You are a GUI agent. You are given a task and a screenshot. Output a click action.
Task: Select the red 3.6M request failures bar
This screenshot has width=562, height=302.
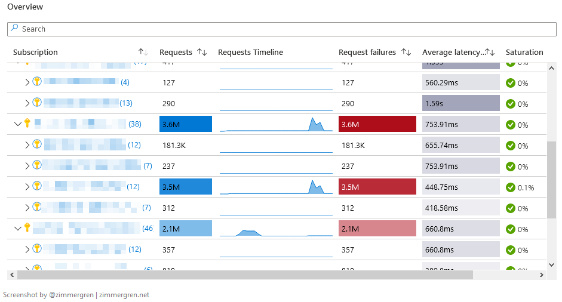point(377,124)
